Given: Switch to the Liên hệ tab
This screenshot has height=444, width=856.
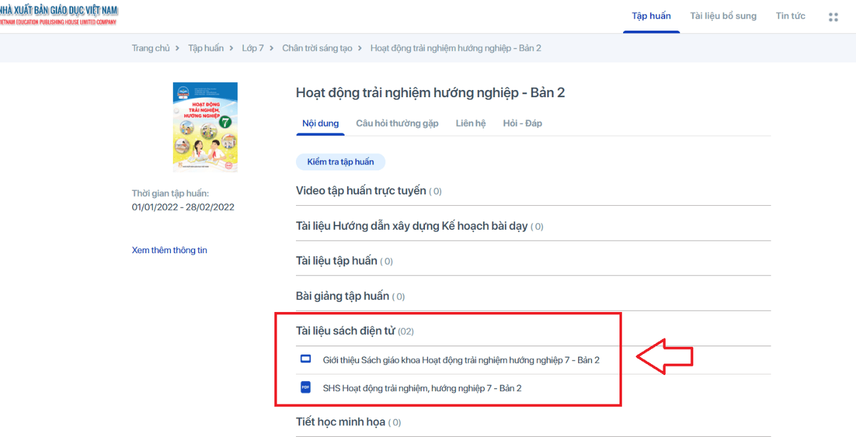Looking at the screenshot, I should [x=471, y=123].
